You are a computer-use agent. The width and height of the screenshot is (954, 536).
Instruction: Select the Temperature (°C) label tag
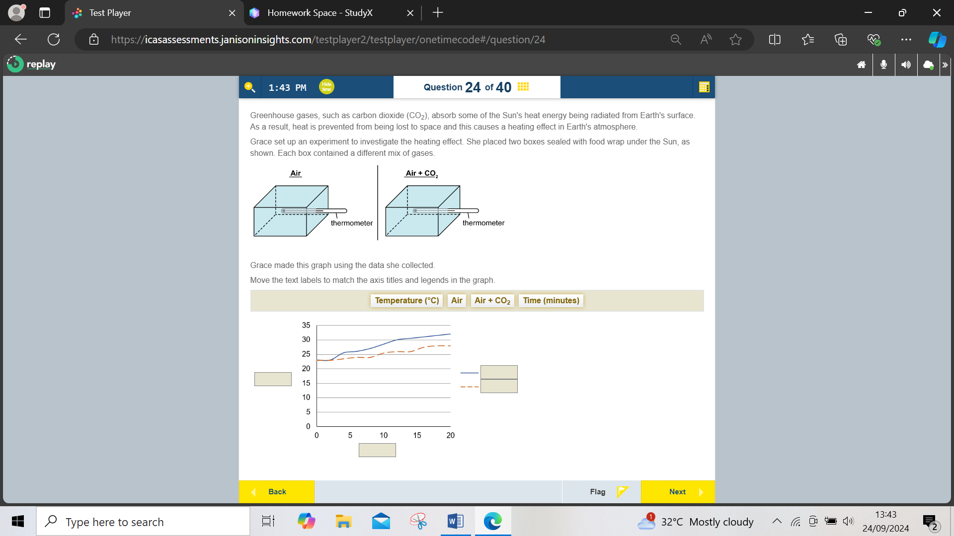click(x=407, y=300)
